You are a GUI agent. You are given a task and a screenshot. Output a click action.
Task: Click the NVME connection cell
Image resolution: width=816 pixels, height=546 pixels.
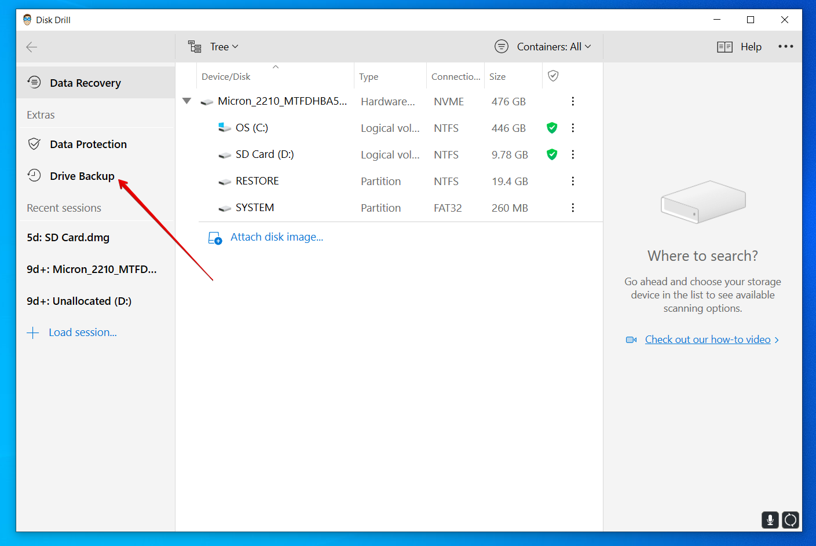click(x=449, y=102)
